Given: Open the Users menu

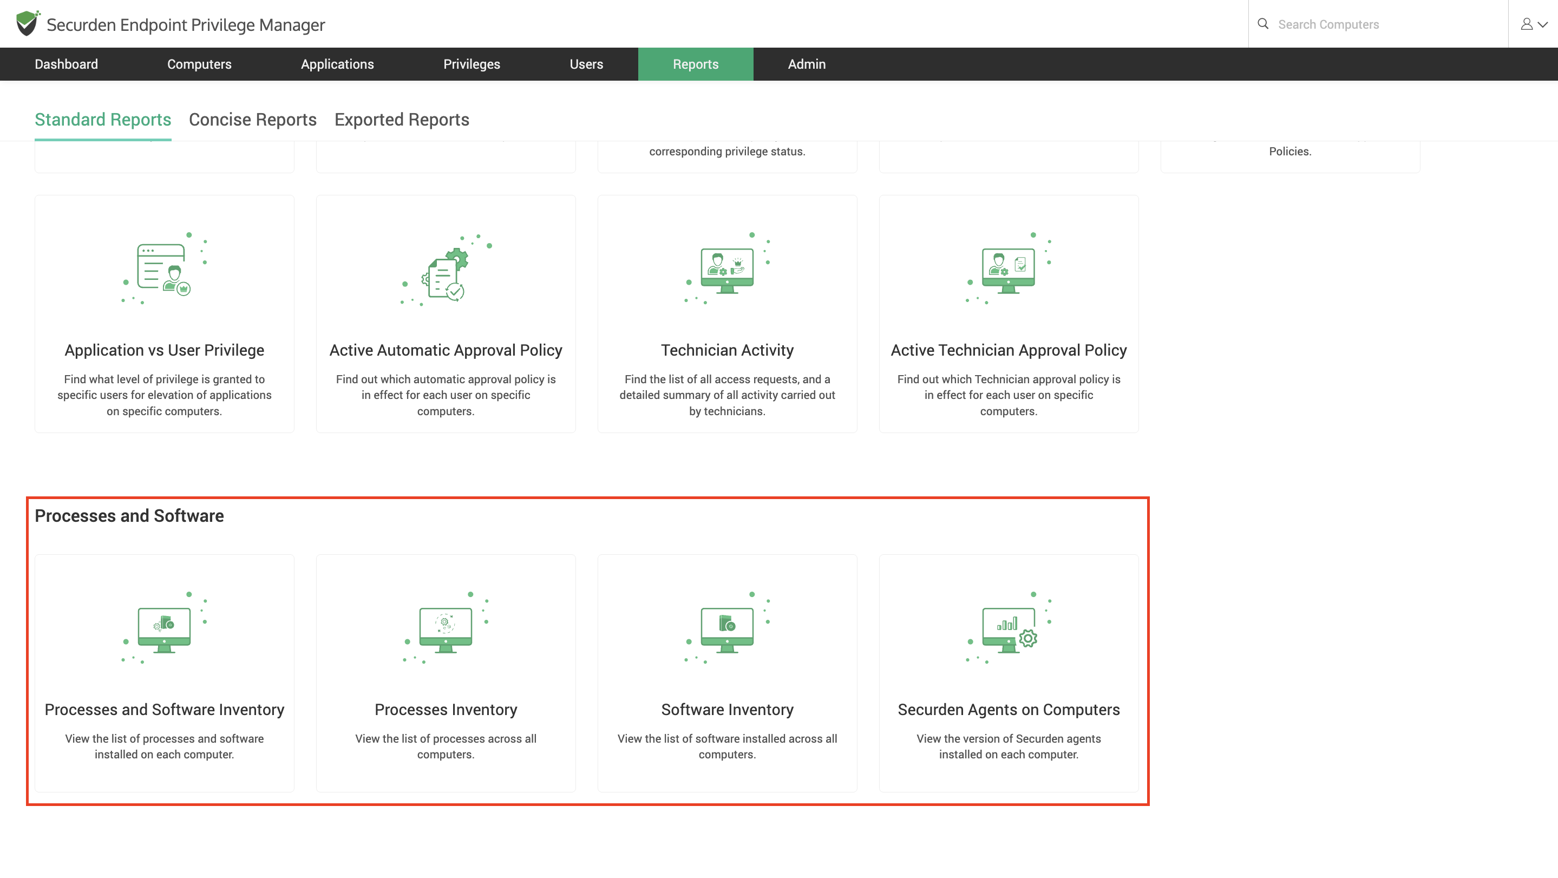Looking at the screenshot, I should pos(586,64).
